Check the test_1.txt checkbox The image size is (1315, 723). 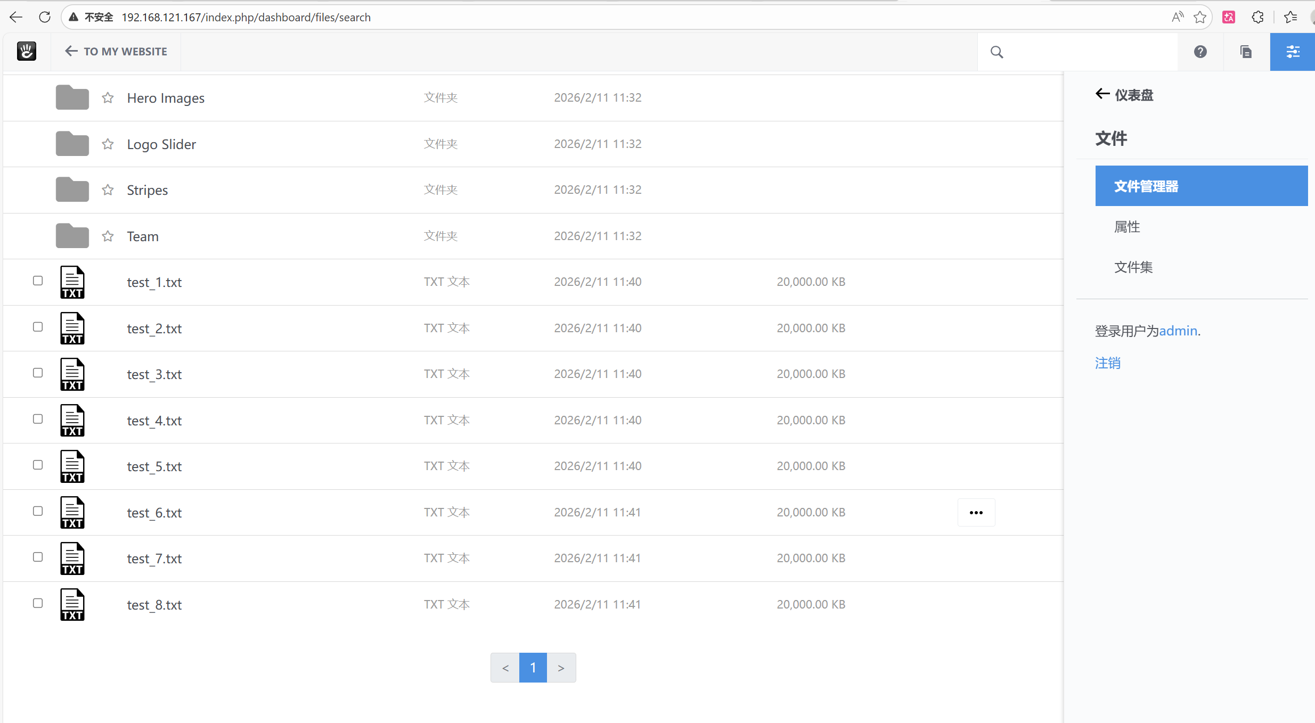pos(38,281)
